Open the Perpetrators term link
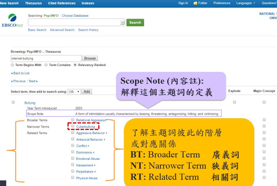Viewport: 277px width, 186px height. pos(85,172)
